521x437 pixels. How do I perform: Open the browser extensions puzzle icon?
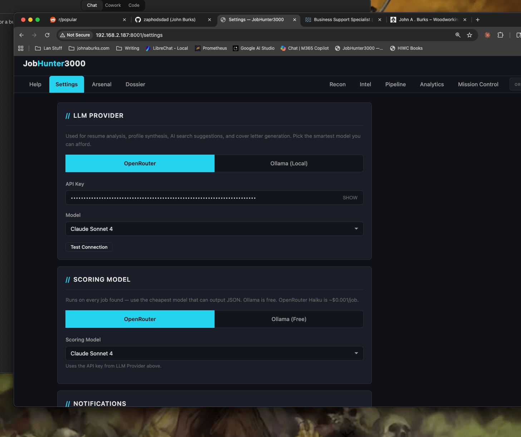pos(501,35)
